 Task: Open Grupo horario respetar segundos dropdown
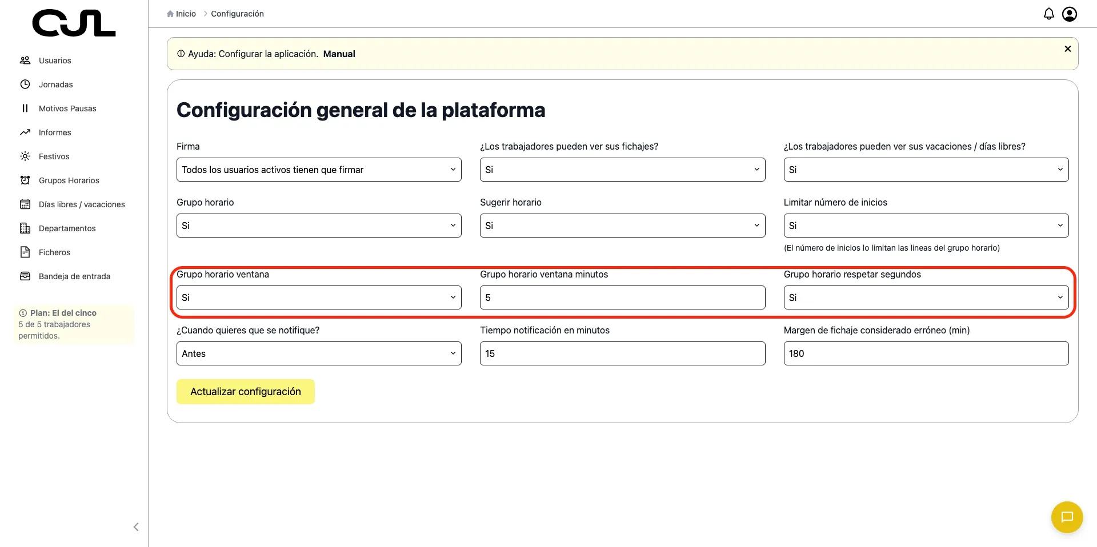[x=926, y=297]
